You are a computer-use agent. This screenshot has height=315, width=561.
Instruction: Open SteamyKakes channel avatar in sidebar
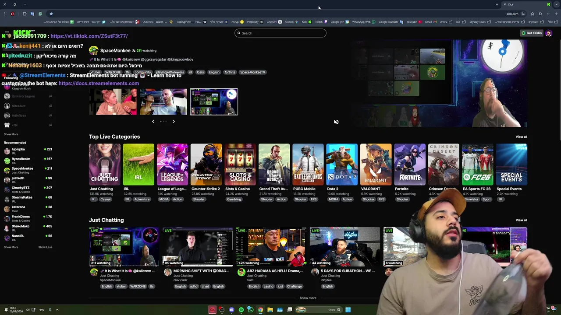point(7,199)
